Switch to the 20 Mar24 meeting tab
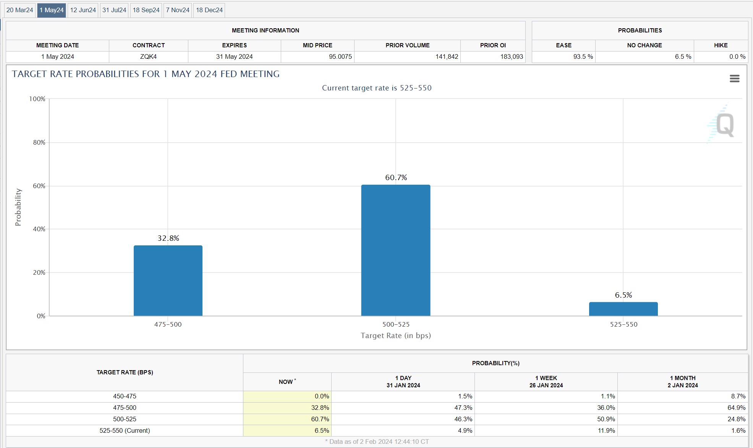The height and width of the screenshot is (448, 753). [20, 10]
